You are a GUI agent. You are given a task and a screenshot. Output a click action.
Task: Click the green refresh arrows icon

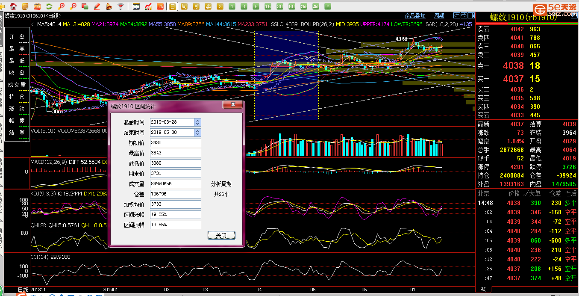click(x=49, y=6)
